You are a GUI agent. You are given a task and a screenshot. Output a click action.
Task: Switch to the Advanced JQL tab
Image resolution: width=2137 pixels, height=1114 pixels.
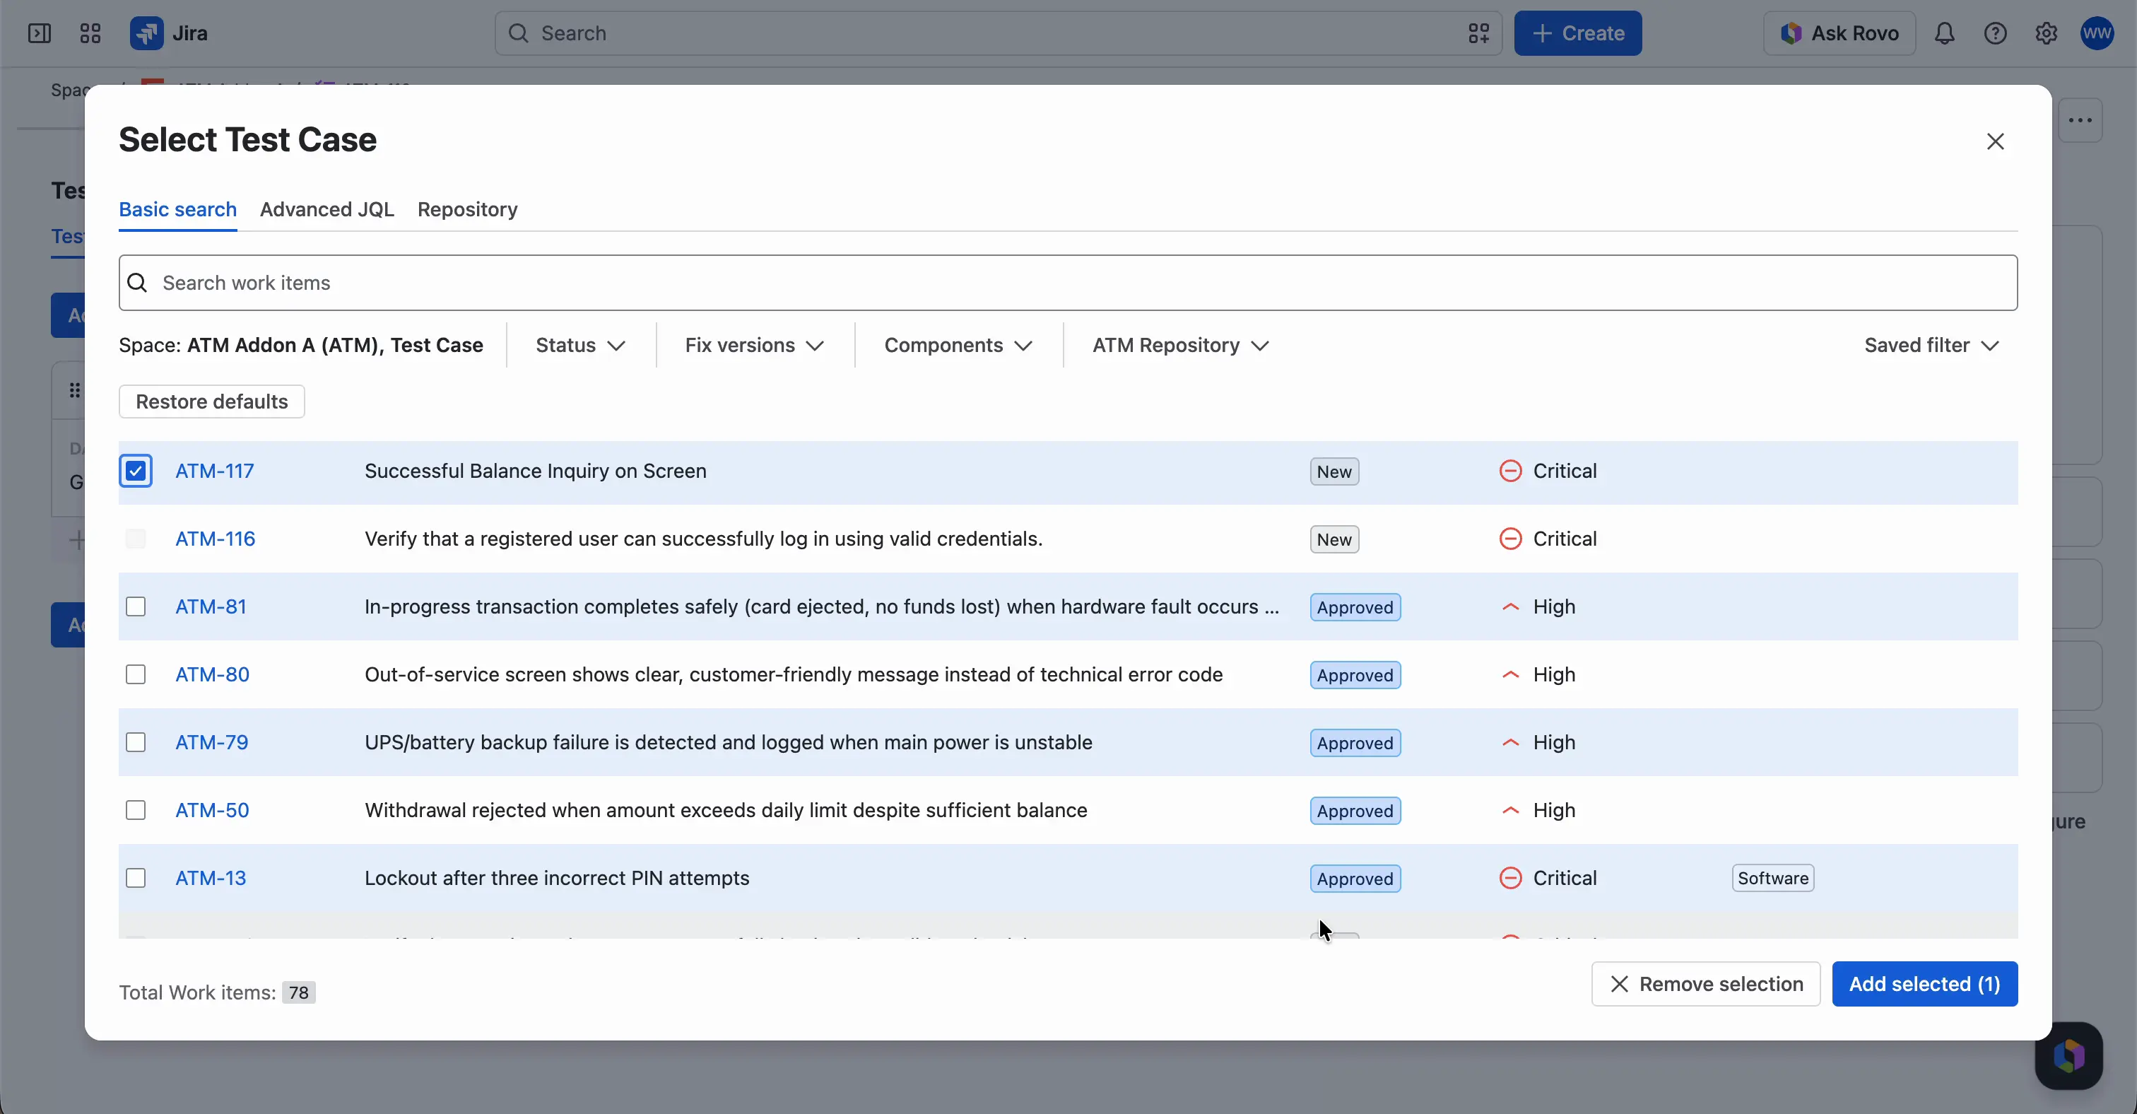click(327, 209)
